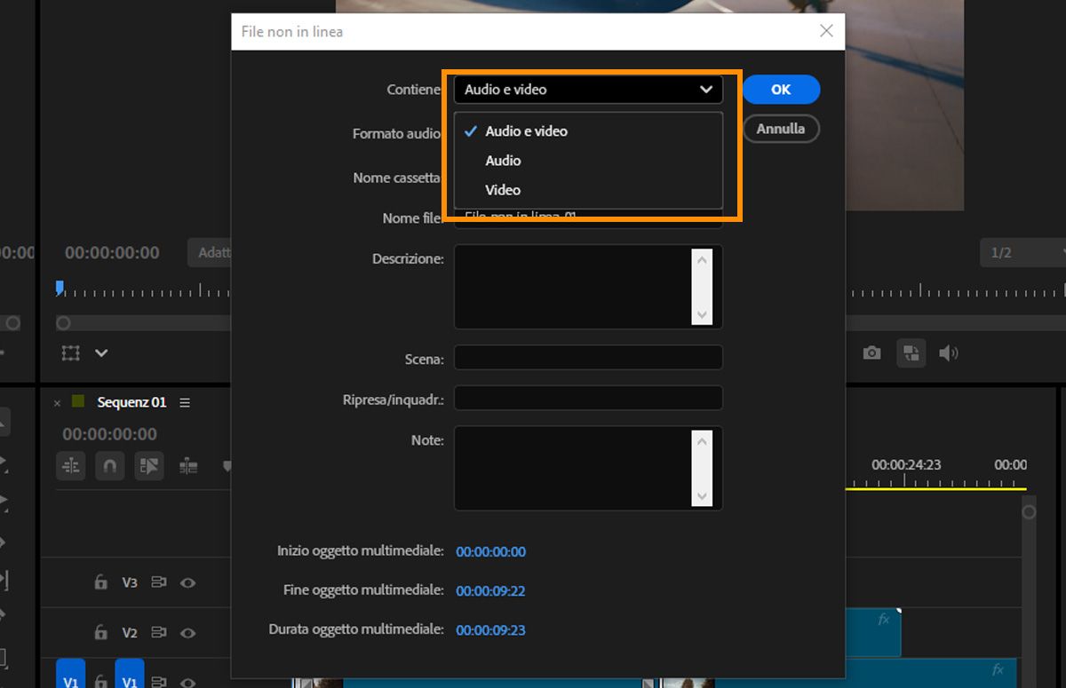Toggle the lock on track V2
Screen dimensions: 1066x688
(100, 633)
